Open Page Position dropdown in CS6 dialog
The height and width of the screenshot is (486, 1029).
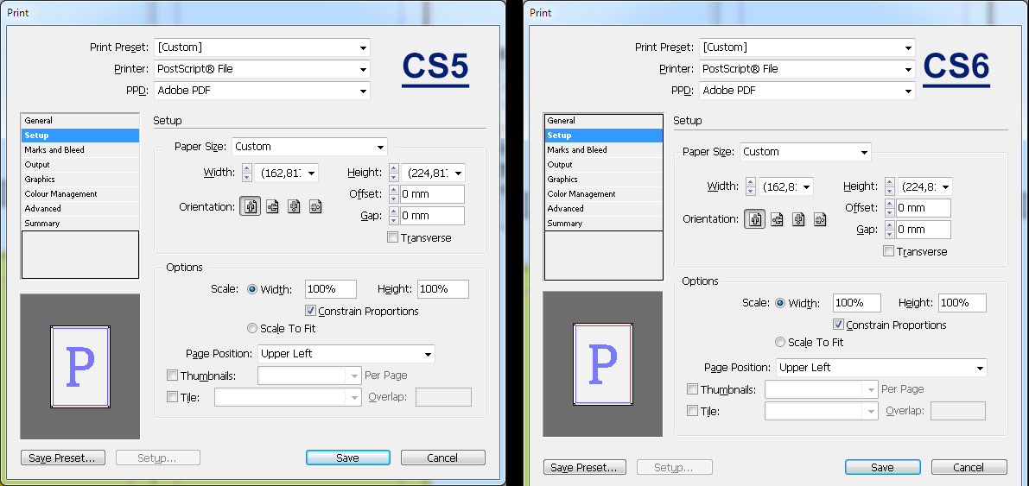(881, 367)
